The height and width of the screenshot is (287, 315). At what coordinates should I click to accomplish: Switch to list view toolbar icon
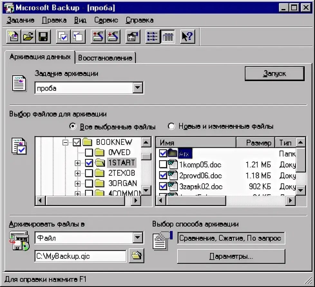pos(152,37)
